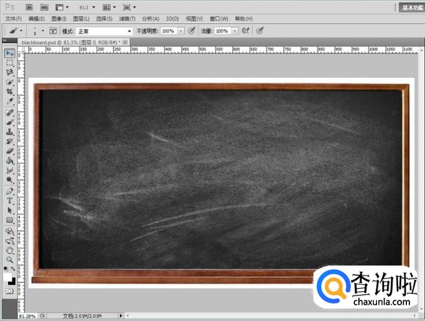Select the Pen tool
Viewport: 425px width, 321px height.
click(x=10, y=191)
